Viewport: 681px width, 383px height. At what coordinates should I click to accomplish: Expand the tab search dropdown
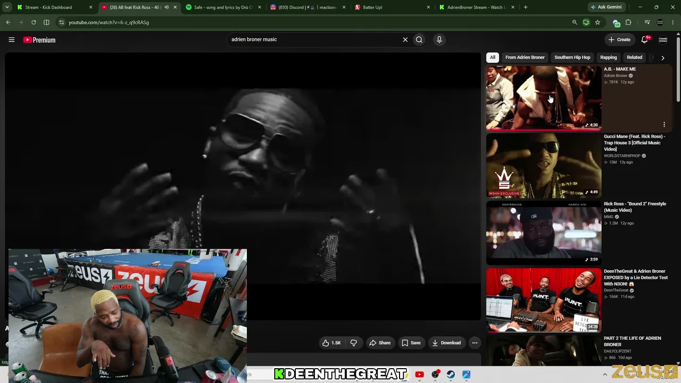coord(7,7)
